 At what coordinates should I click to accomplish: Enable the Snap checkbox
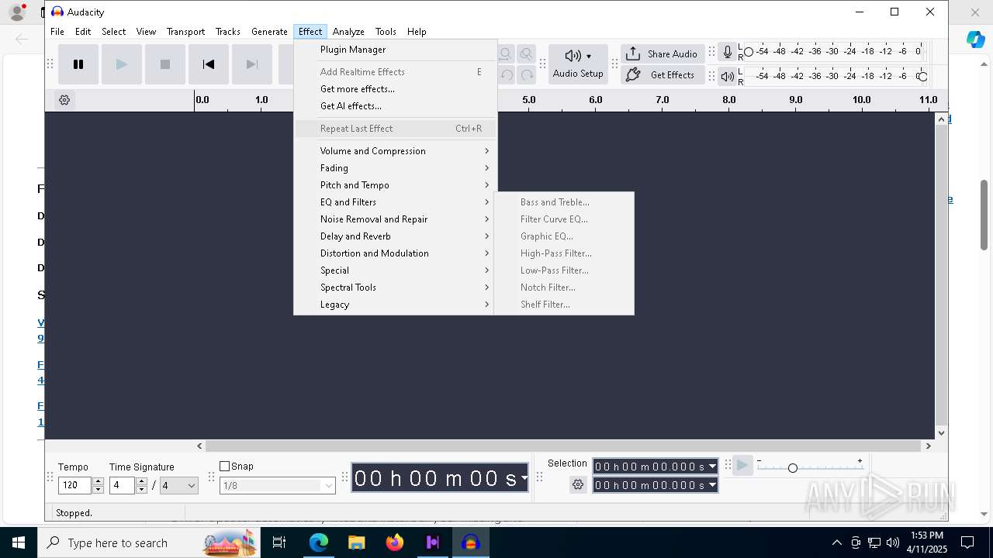click(x=225, y=466)
